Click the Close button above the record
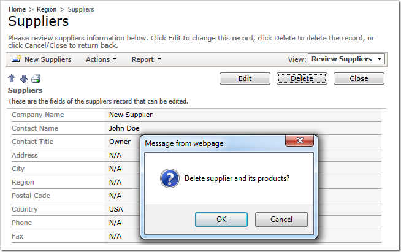This screenshot has height=252, width=401. pyautogui.click(x=359, y=78)
